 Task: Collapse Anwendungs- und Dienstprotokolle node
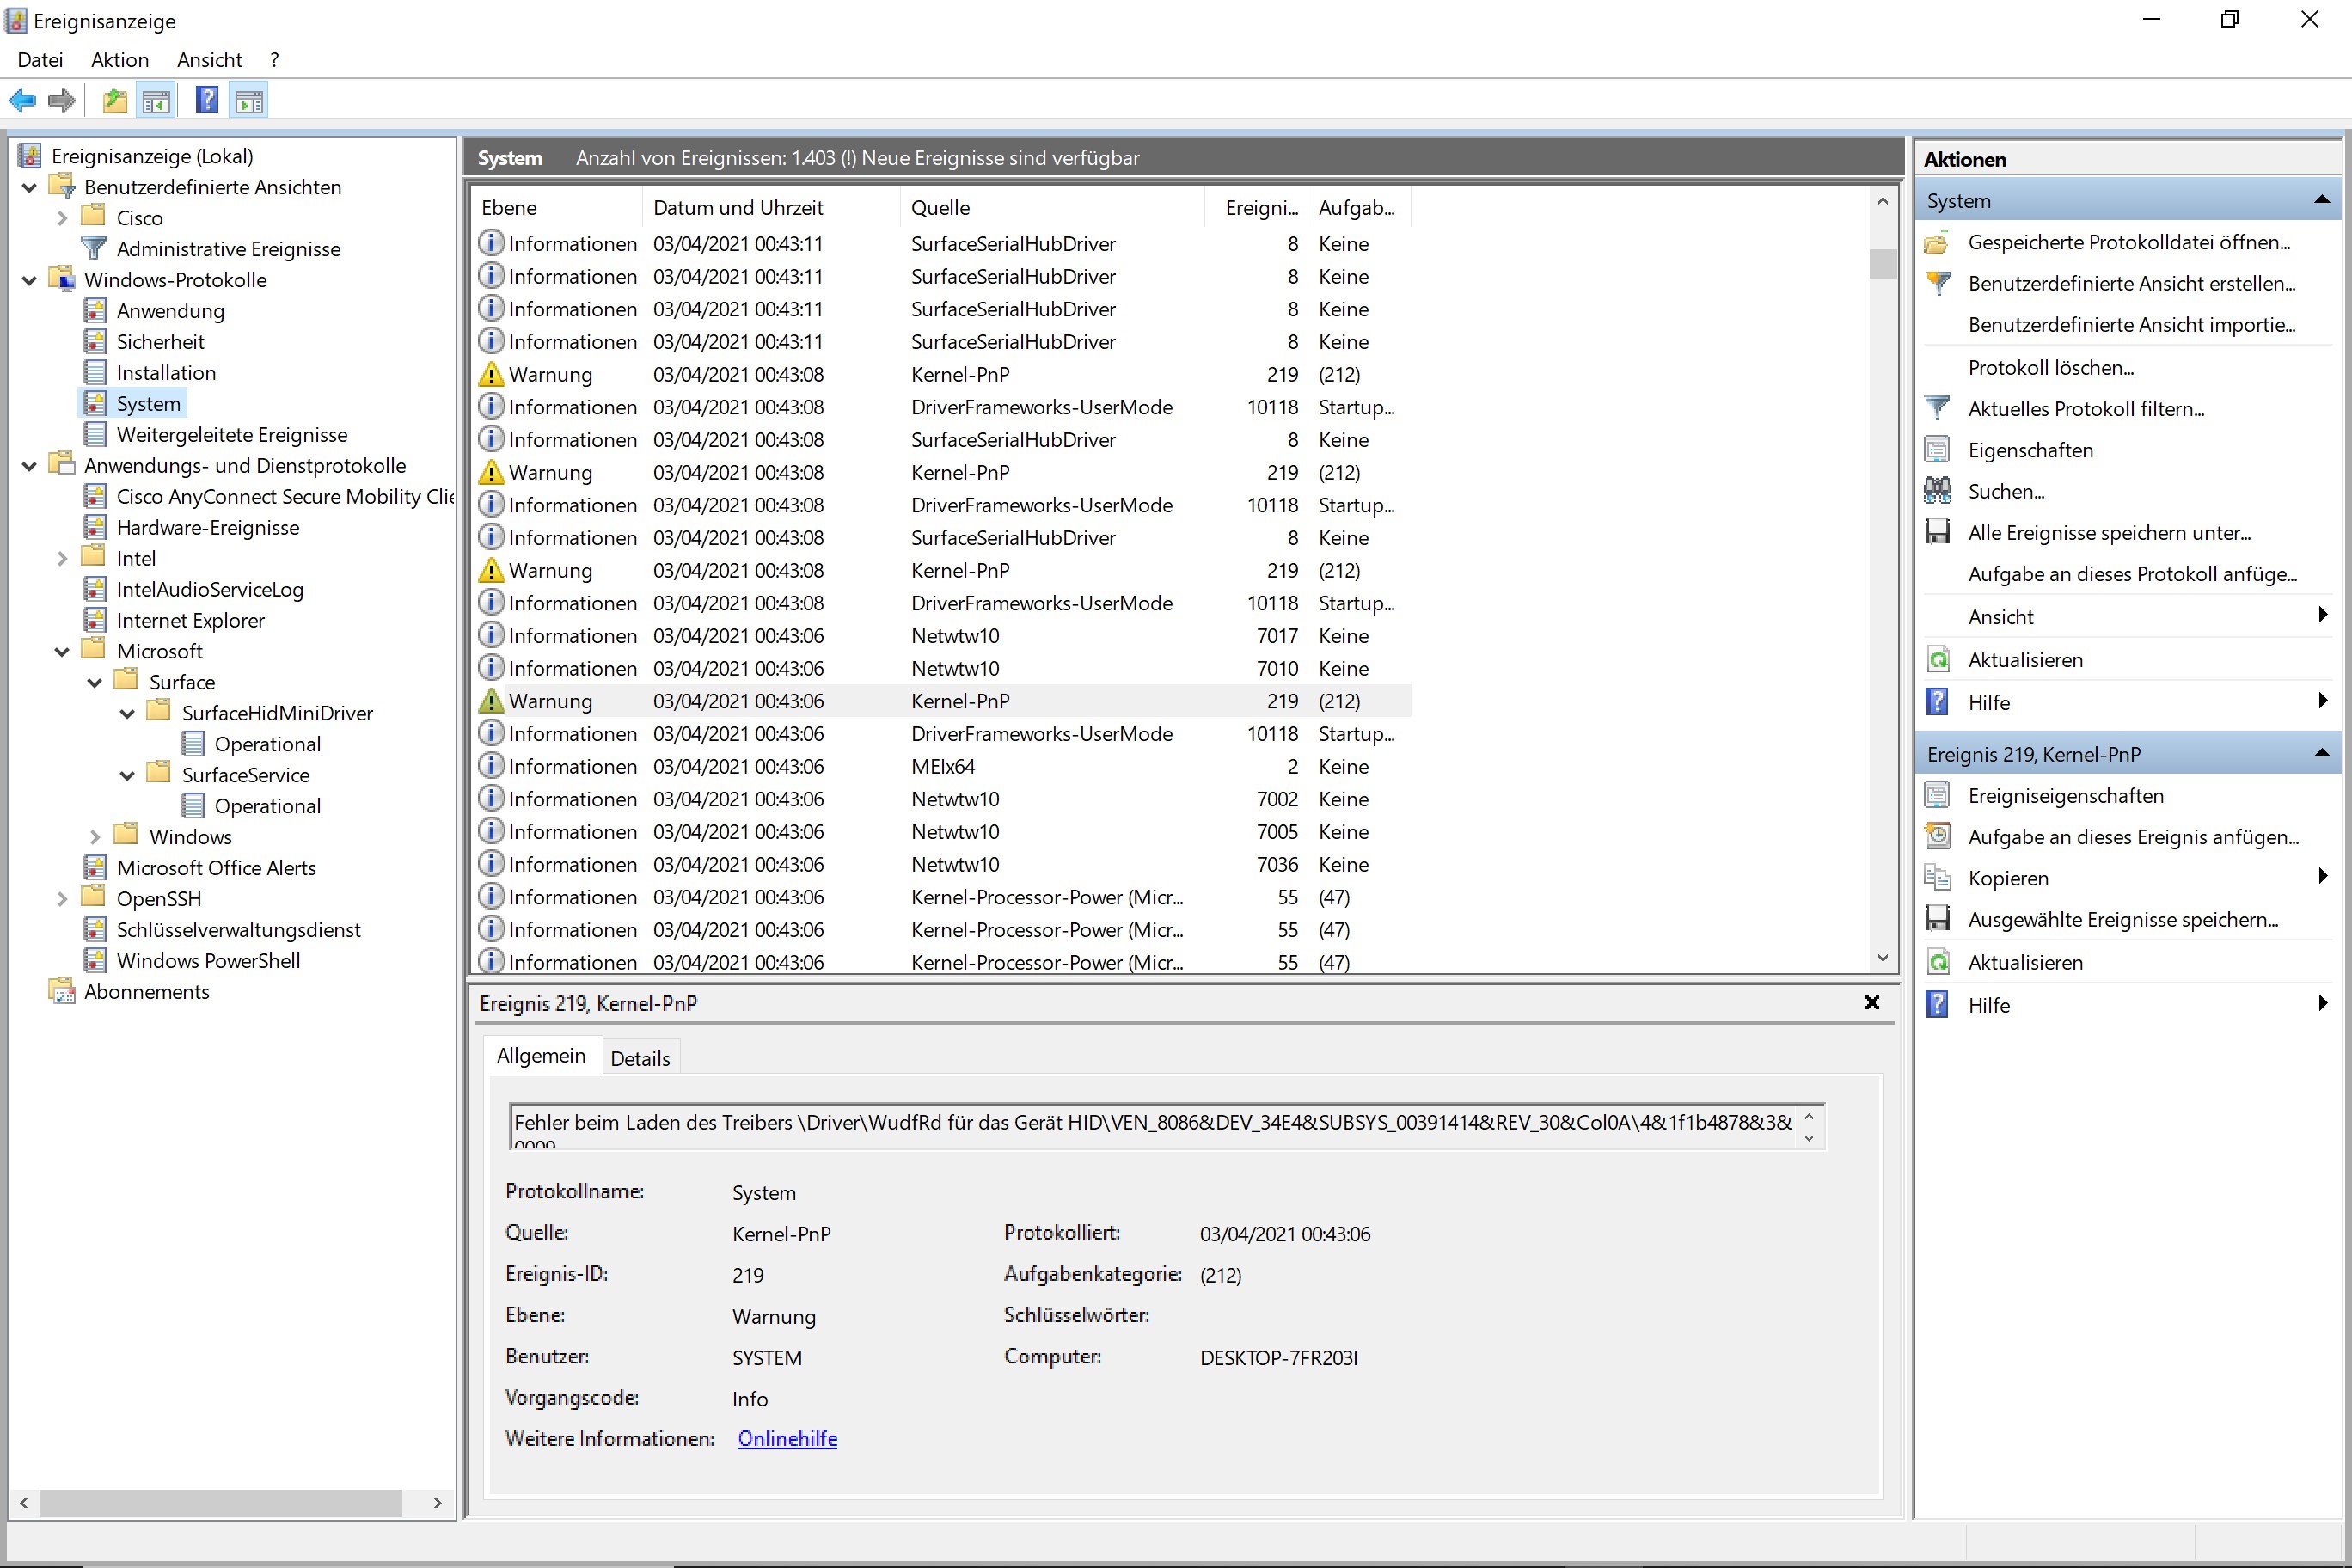29,466
